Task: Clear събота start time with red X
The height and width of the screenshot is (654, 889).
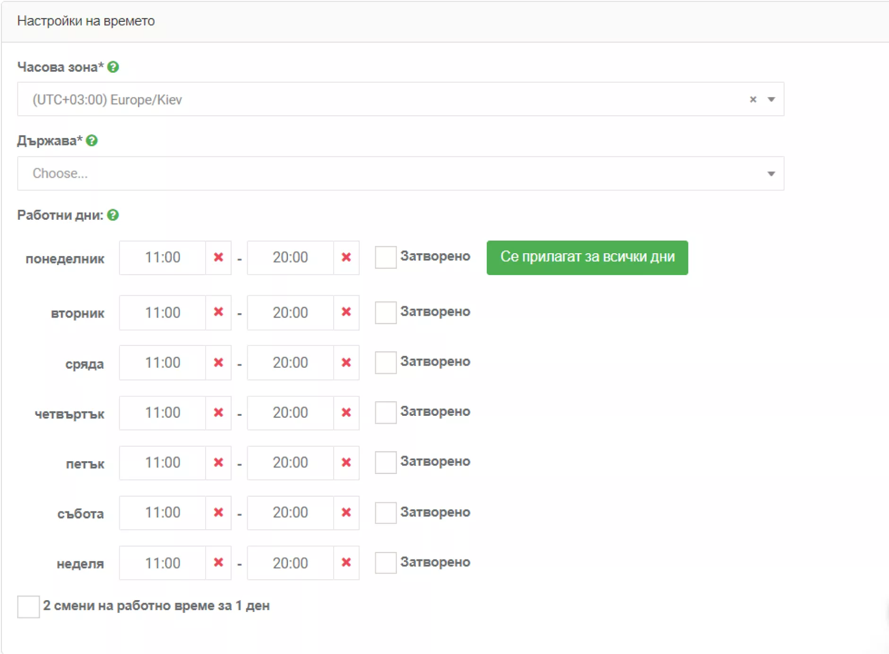Action: (218, 513)
